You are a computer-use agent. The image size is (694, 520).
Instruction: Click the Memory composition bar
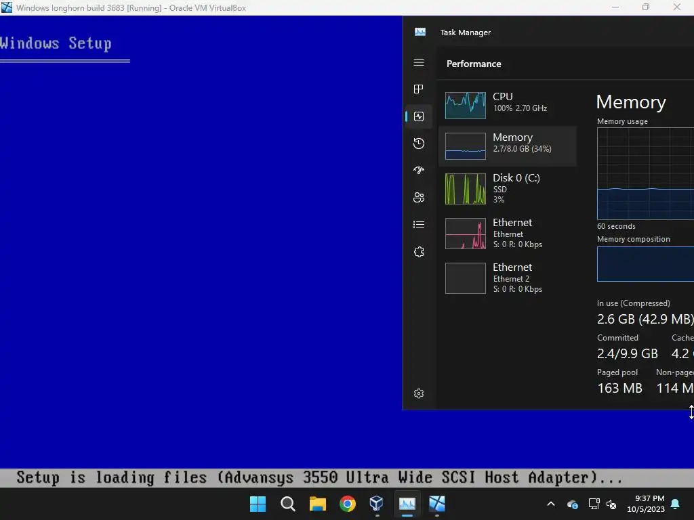coord(645,264)
